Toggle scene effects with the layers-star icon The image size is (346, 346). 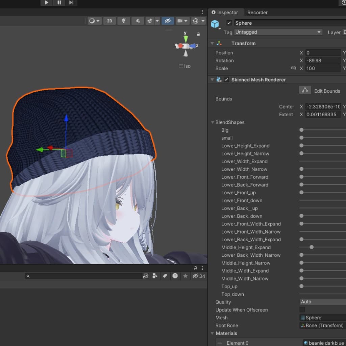tap(150, 21)
